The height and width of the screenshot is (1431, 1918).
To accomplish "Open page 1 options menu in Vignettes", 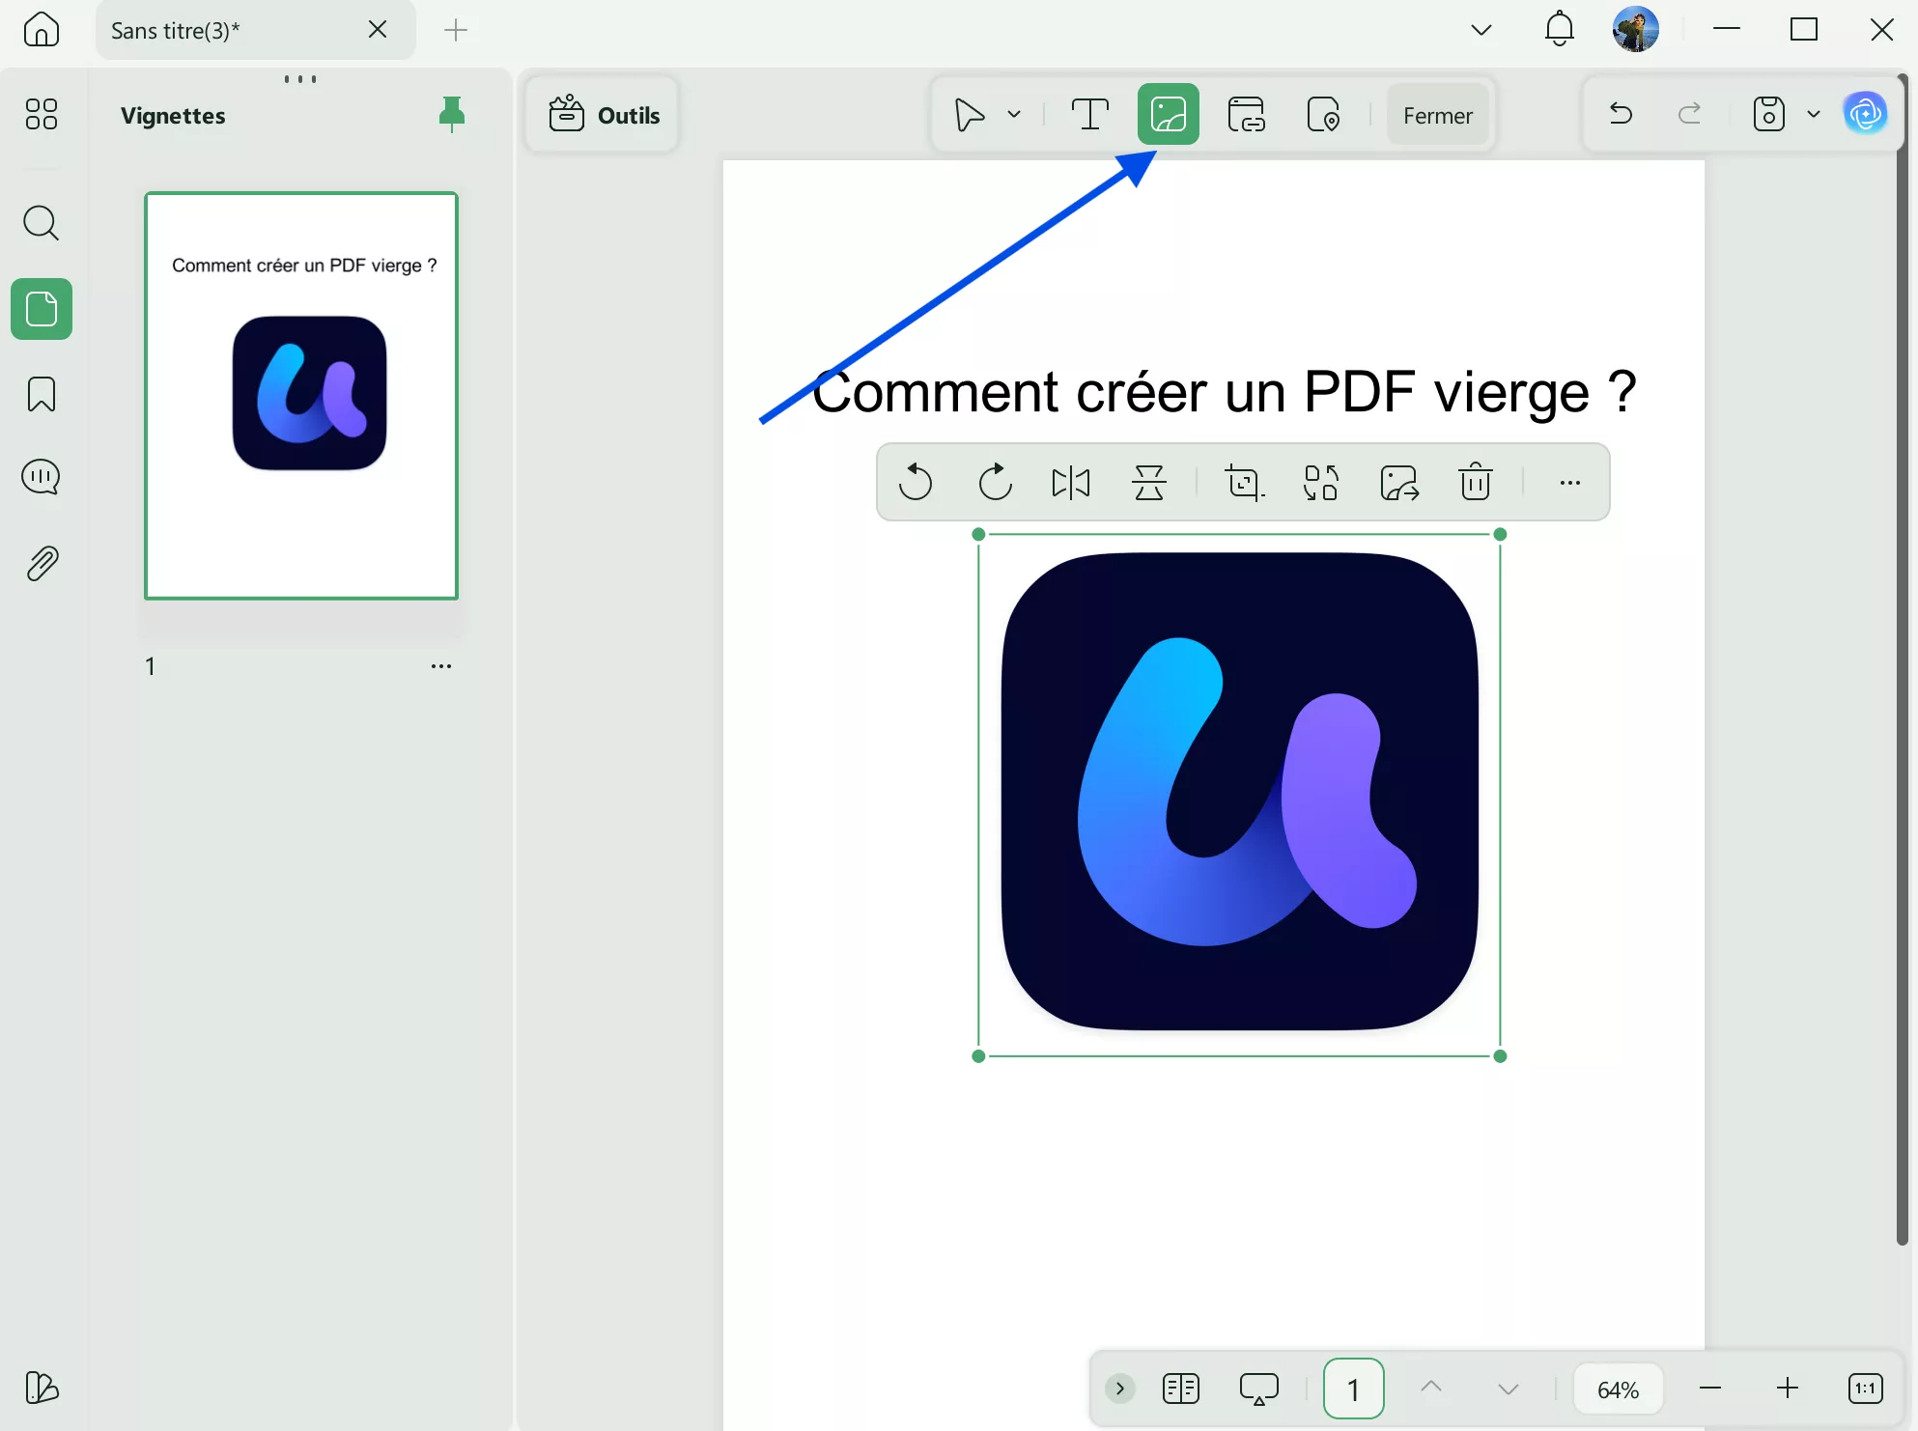I will [x=441, y=665].
